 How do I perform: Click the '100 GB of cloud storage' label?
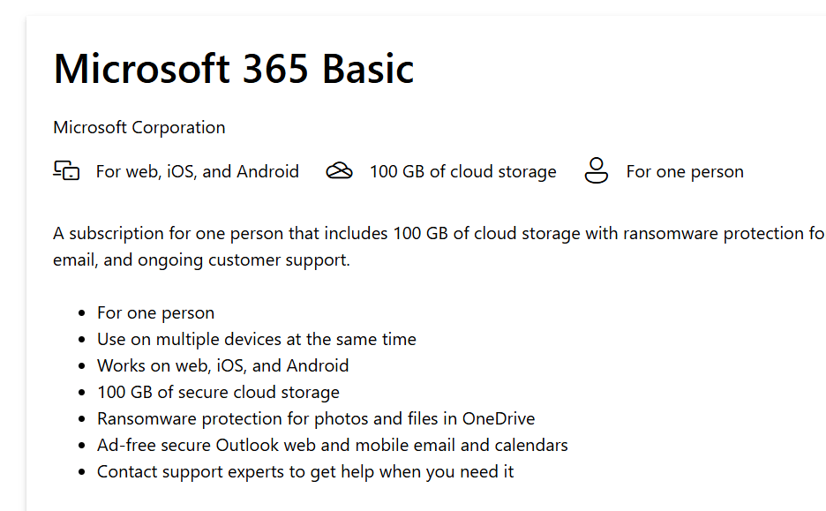(x=462, y=171)
